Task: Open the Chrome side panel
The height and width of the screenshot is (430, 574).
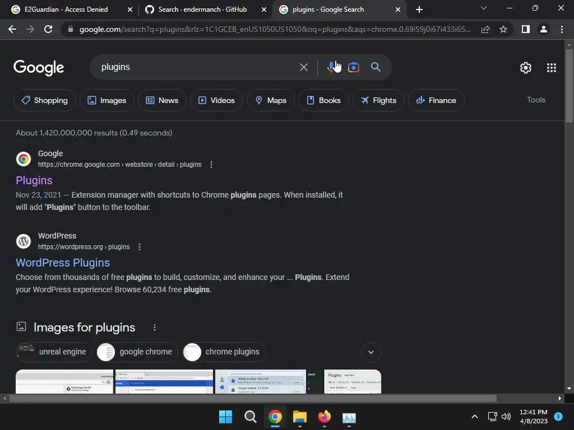Action: tap(526, 29)
